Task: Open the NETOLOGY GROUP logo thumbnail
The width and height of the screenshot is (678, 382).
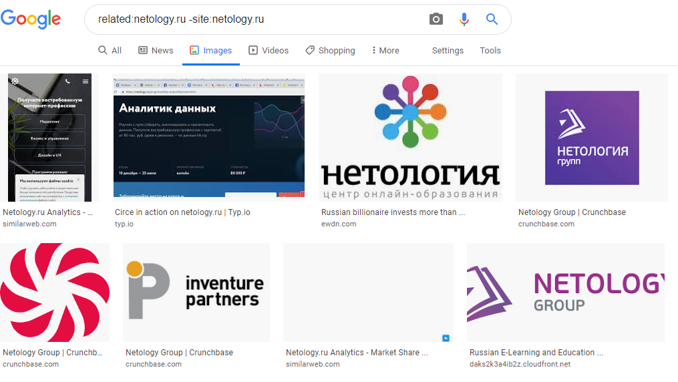Action: point(566,292)
